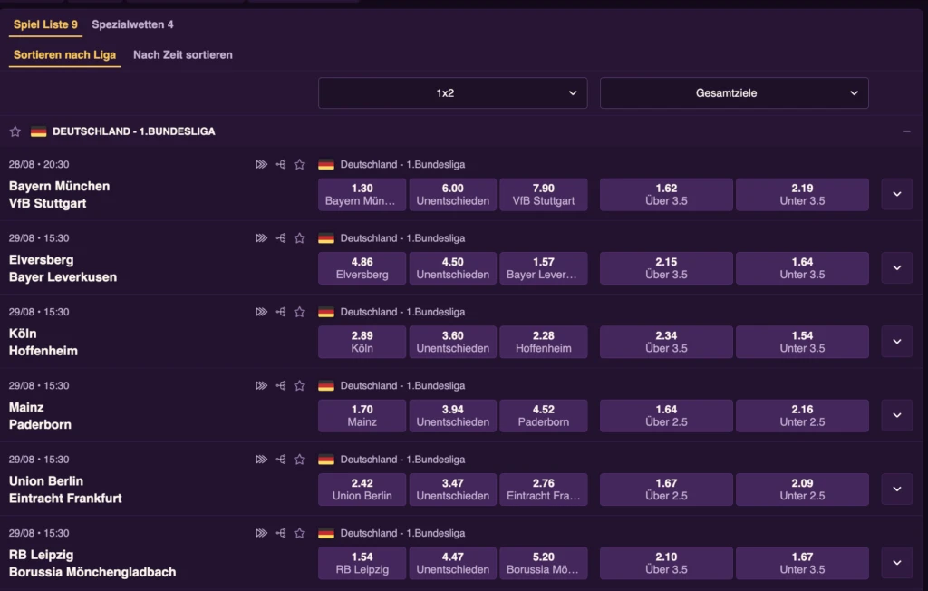Open statistics icon for Union Berlin match

tap(281, 460)
